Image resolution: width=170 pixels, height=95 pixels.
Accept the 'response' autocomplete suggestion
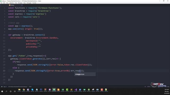click(85, 74)
